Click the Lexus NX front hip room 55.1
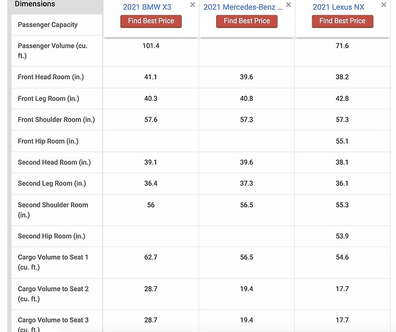Image resolution: width=396 pixels, height=332 pixels. [x=342, y=141]
